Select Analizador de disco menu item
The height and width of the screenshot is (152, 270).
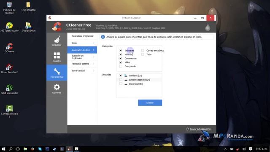pos(82,50)
